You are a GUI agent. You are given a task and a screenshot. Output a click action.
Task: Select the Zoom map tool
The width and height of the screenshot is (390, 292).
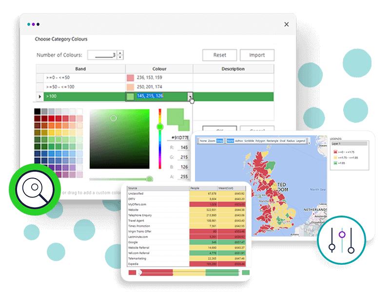(x=211, y=141)
